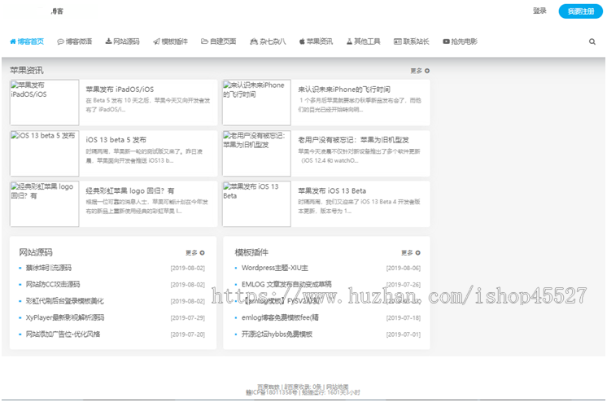Open list item emlog博客免费模板fee
The height and width of the screenshot is (402, 607).
[280, 317]
